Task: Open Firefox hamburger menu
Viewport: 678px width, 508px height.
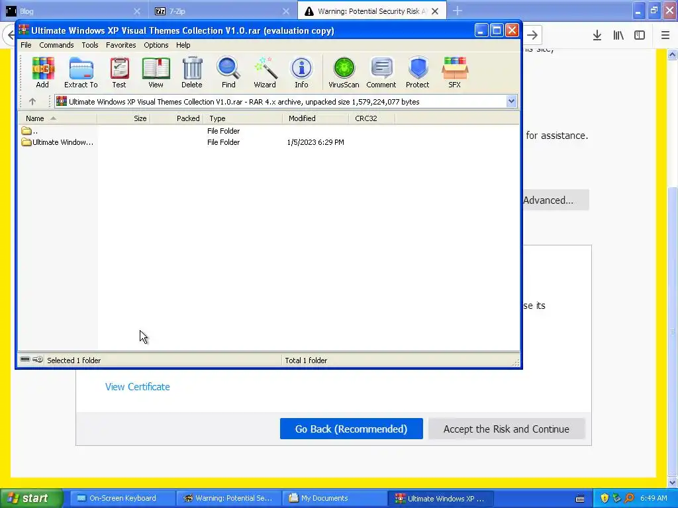Action: 665,36
